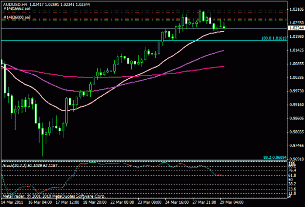Image resolution: width=305 pixels, height=207 pixels.
Task: Click the price scale value 0.99730
Action: coord(297,91)
